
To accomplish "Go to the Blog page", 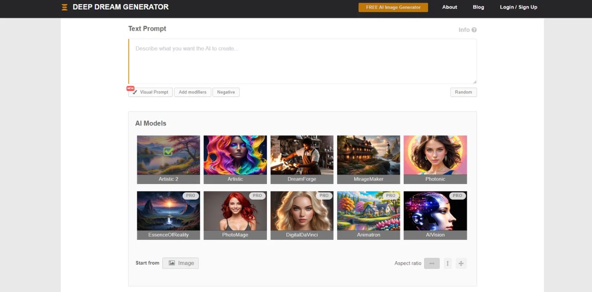I will pos(478,7).
